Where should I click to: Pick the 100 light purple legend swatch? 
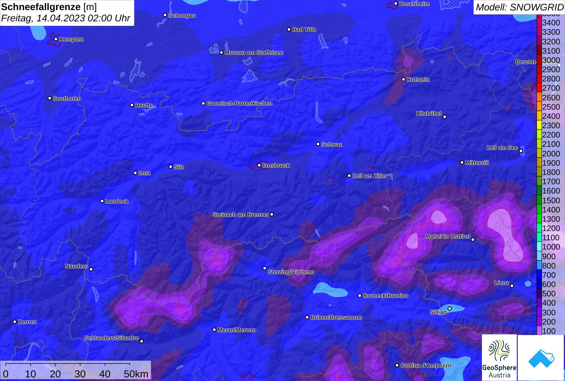(539, 331)
